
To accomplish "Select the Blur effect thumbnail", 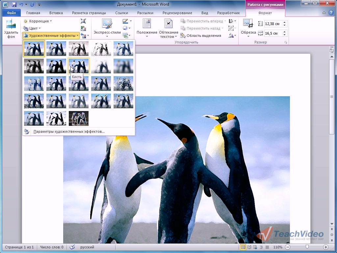I will click(123, 66).
